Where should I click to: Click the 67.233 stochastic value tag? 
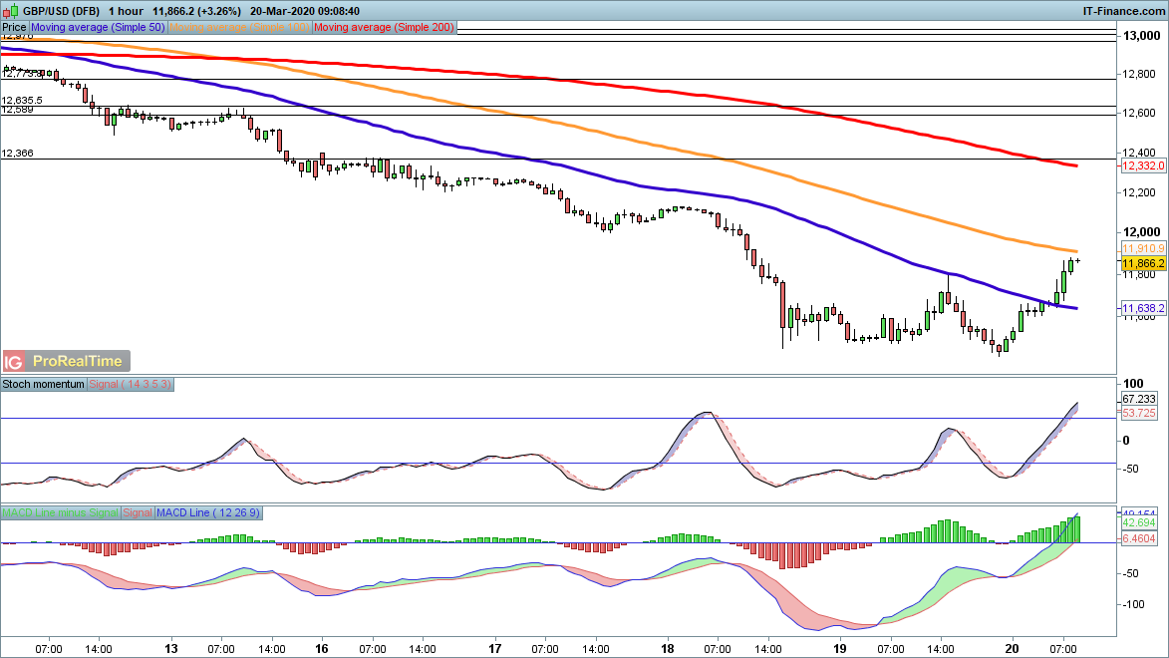(1139, 399)
